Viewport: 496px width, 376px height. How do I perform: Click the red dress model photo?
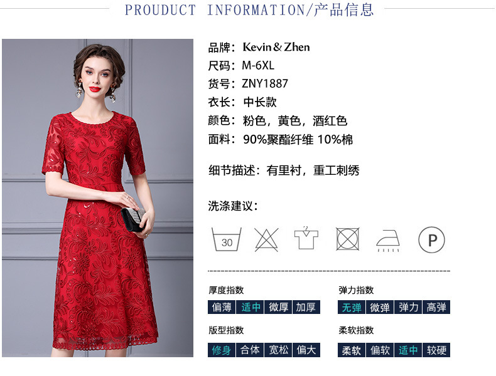click(x=97, y=198)
